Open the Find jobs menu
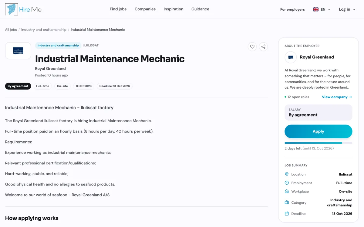The height and width of the screenshot is (227, 364). pyautogui.click(x=118, y=9)
